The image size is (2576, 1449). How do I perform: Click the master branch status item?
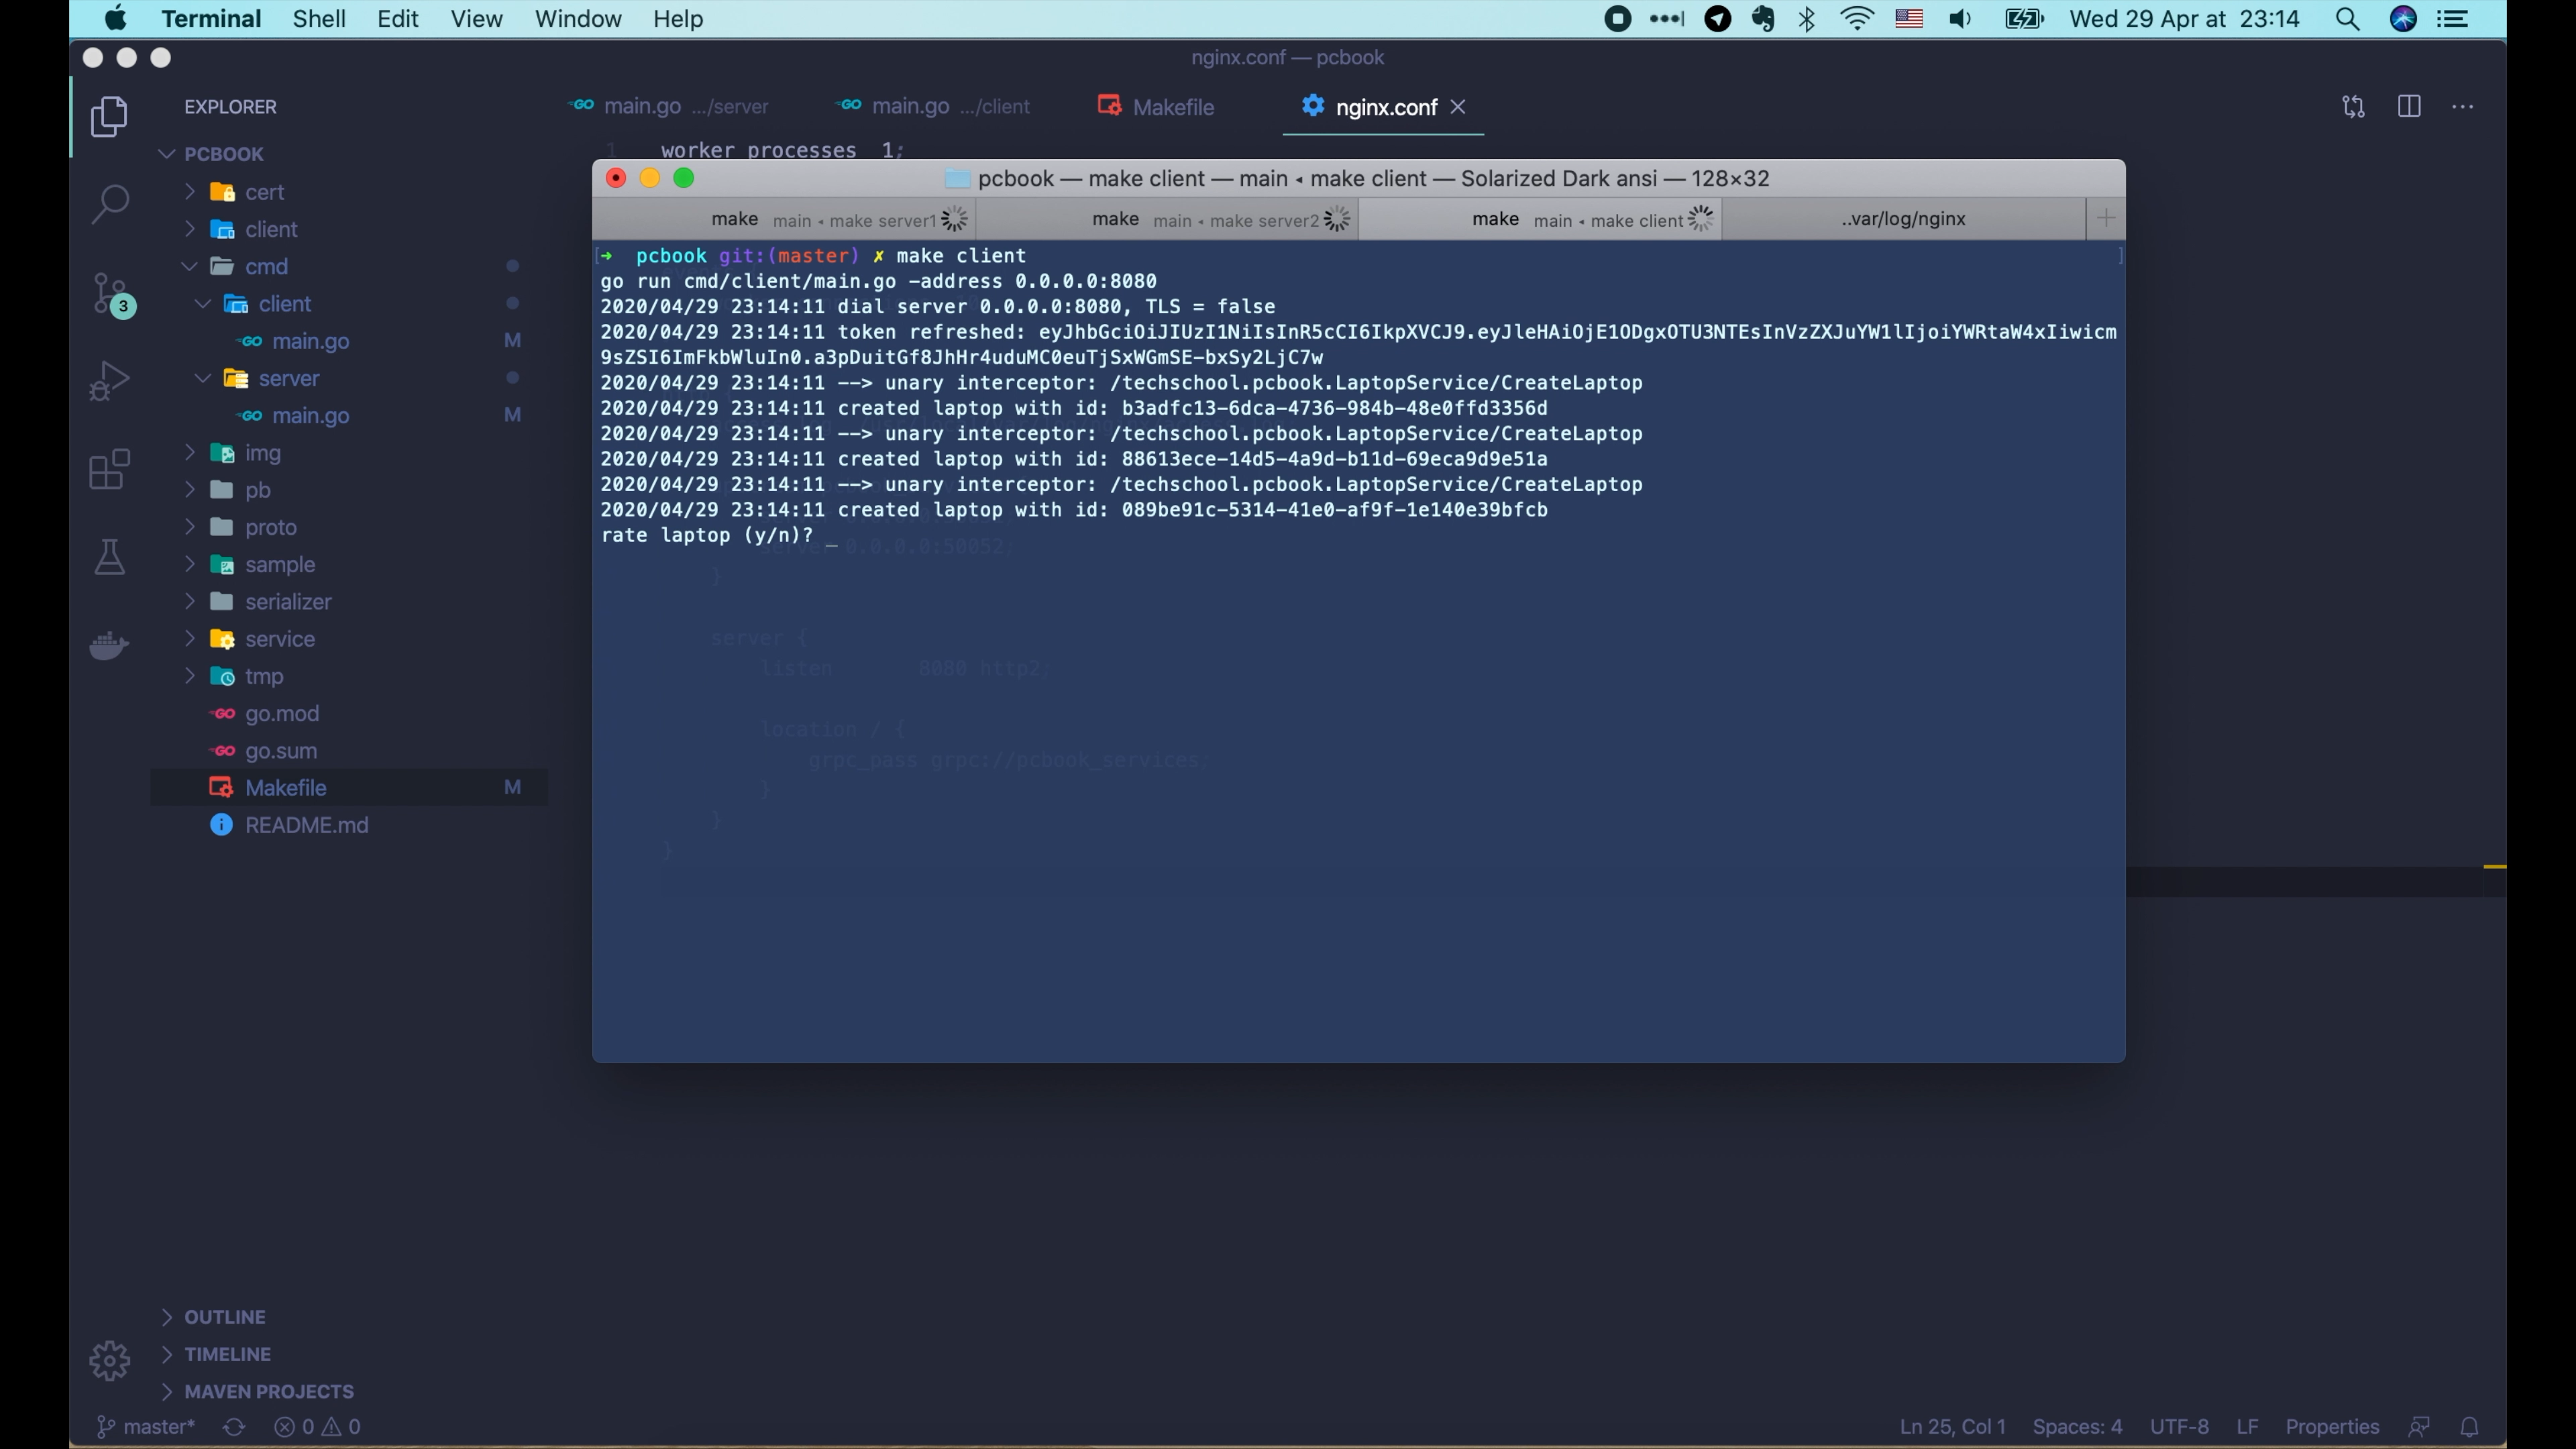tap(146, 1427)
